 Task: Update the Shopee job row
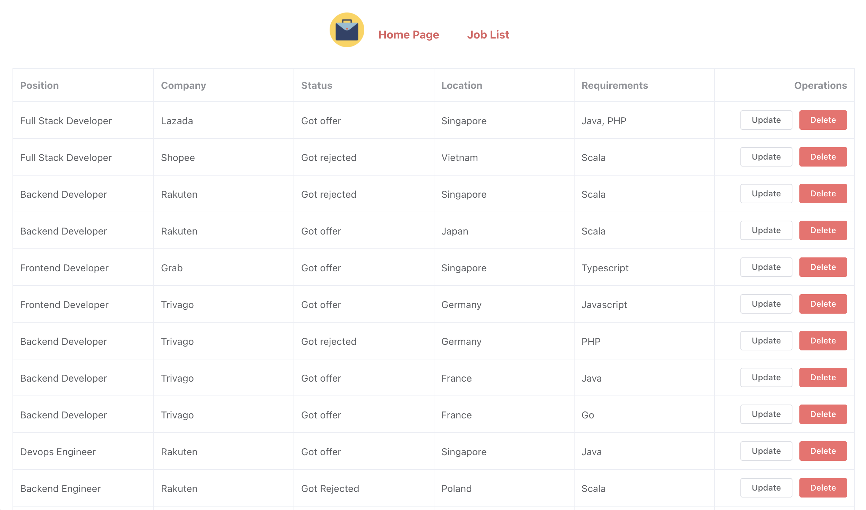(766, 157)
